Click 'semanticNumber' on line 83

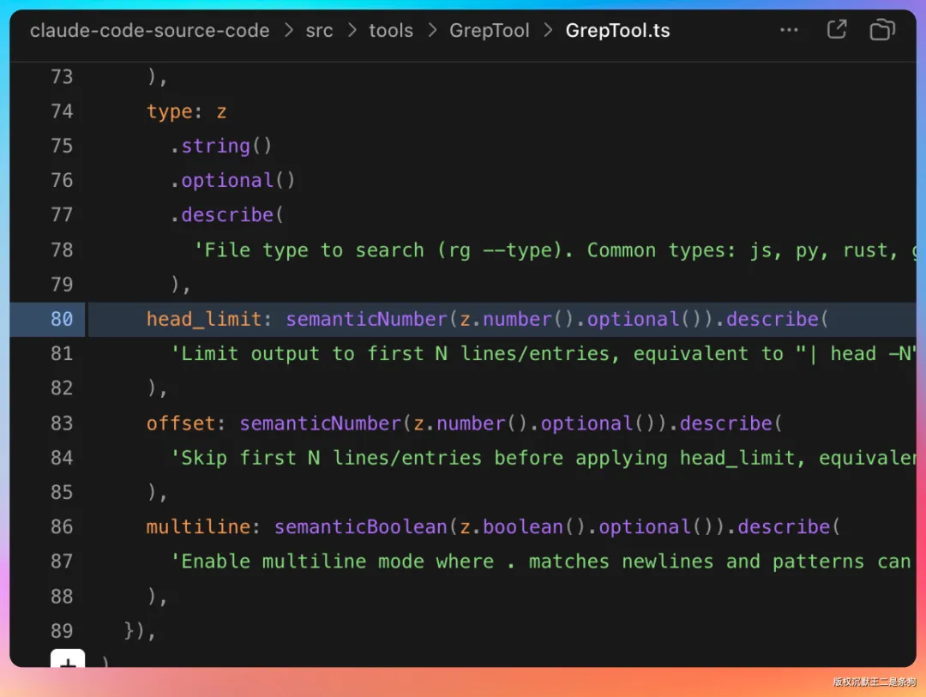[320, 423]
